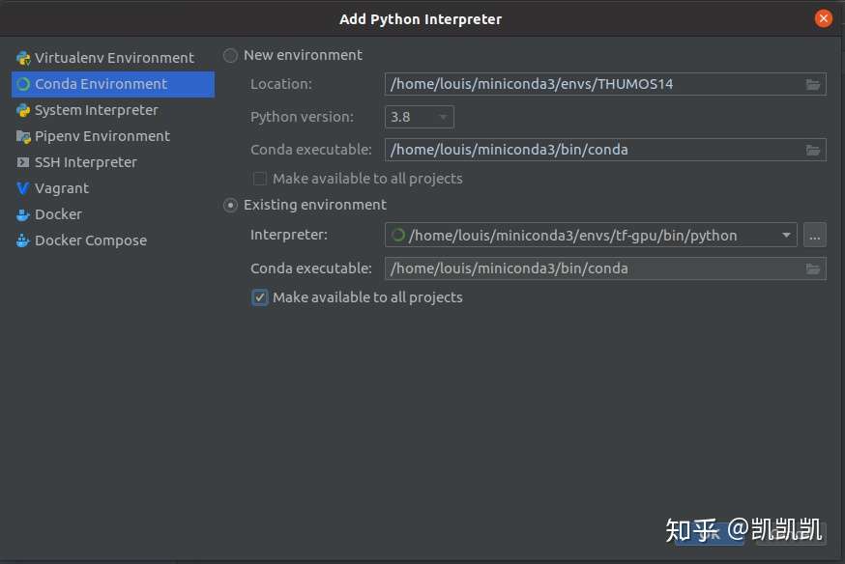This screenshot has width=845, height=564.
Task: Click the Virtualenv Environment Python icon
Action: coord(23,58)
